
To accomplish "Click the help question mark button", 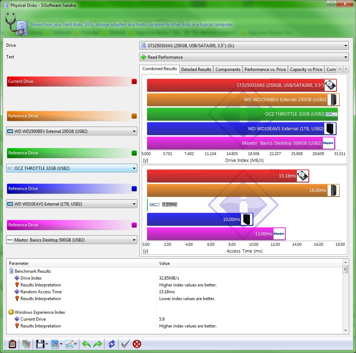I will tap(331, 4).
